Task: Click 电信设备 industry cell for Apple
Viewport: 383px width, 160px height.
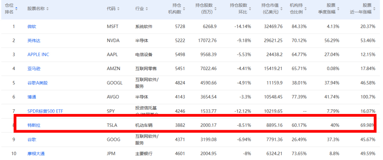Action: pos(144,55)
